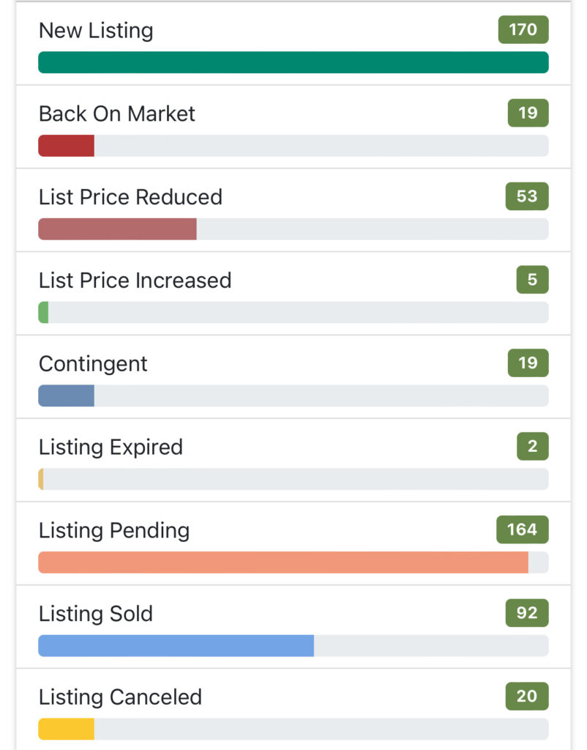Select the blue Listing Sold bar
The image size is (587, 750).
click(176, 646)
